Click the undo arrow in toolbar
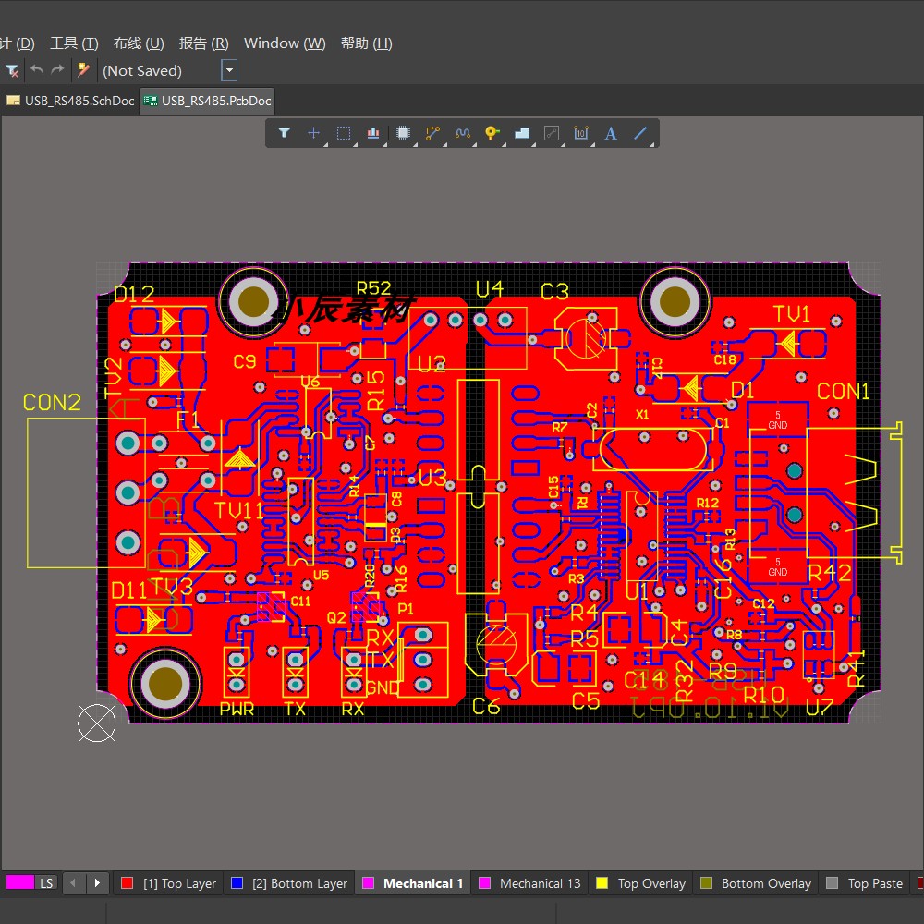Viewport: 924px width, 924px height. coord(37,70)
